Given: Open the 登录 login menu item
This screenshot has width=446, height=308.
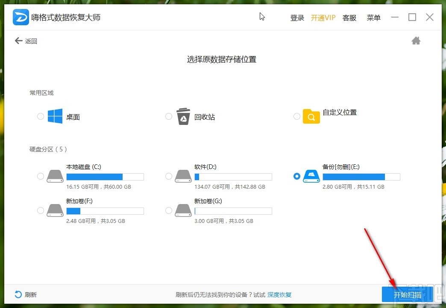Looking at the screenshot, I should pos(297,18).
